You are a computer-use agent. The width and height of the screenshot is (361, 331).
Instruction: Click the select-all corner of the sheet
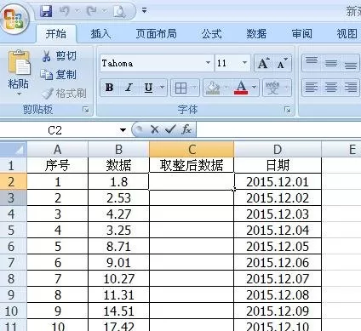(14, 149)
